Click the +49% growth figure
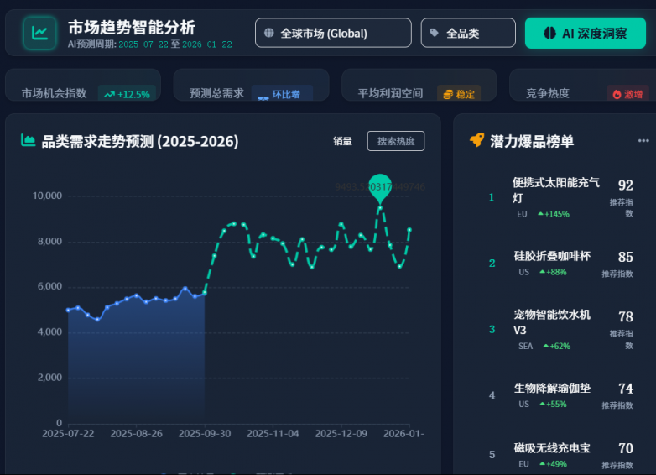Image resolution: width=656 pixels, height=475 pixels. coord(553,464)
